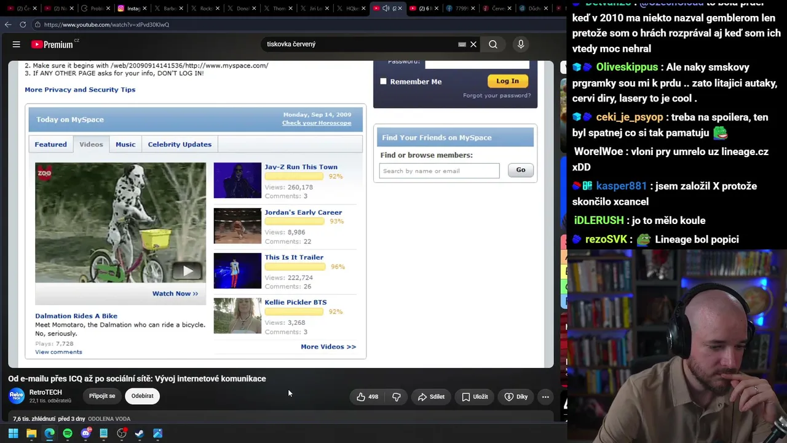Launch File Explorer from the taskbar
Image resolution: width=787 pixels, height=443 pixels.
pos(31,433)
